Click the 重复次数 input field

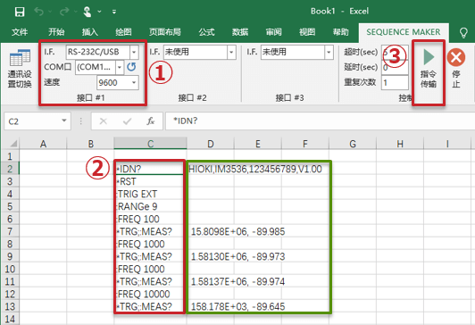(x=395, y=82)
